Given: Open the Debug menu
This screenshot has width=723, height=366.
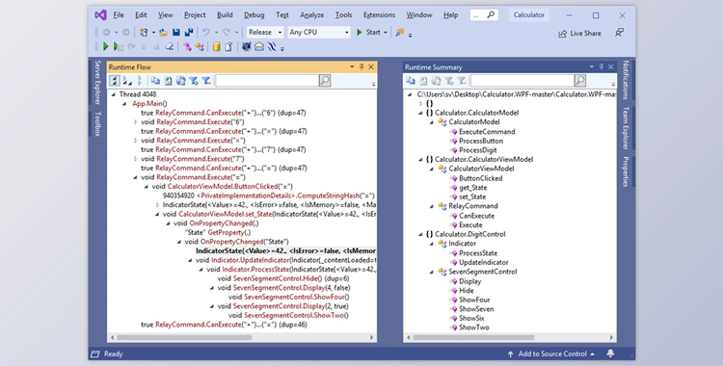Looking at the screenshot, I should point(254,14).
